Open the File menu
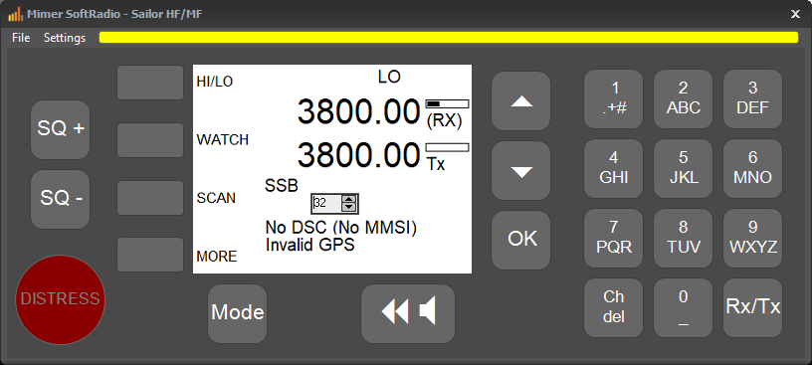Image resolution: width=812 pixels, height=365 pixels. (x=21, y=38)
